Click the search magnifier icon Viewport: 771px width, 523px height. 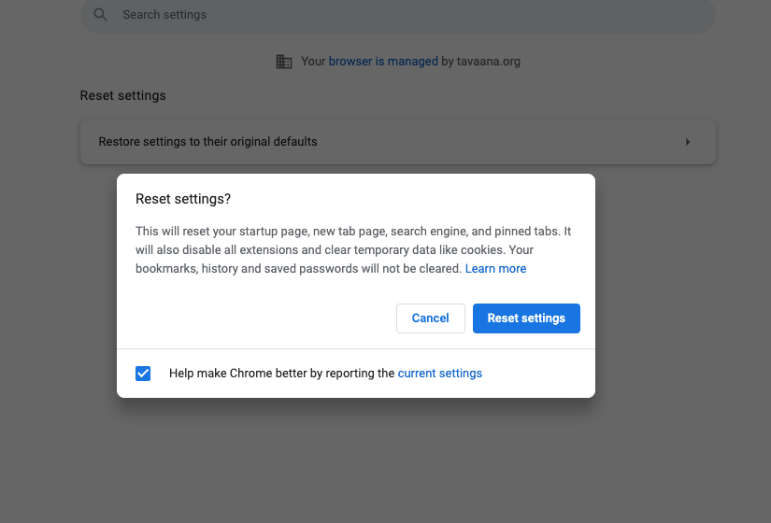[100, 15]
